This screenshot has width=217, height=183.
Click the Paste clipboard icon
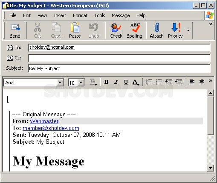click(75, 27)
